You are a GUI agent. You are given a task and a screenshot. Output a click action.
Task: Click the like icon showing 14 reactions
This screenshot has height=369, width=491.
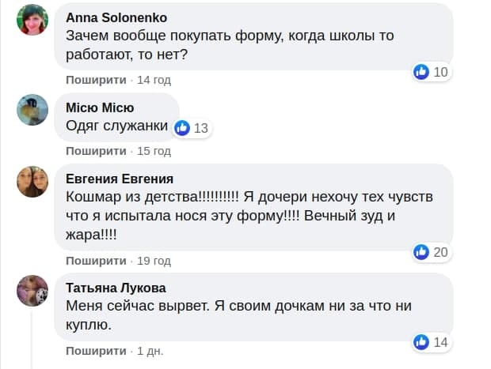click(x=422, y=341)
